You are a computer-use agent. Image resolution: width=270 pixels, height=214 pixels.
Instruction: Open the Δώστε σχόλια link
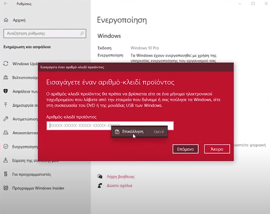point(119,185)
